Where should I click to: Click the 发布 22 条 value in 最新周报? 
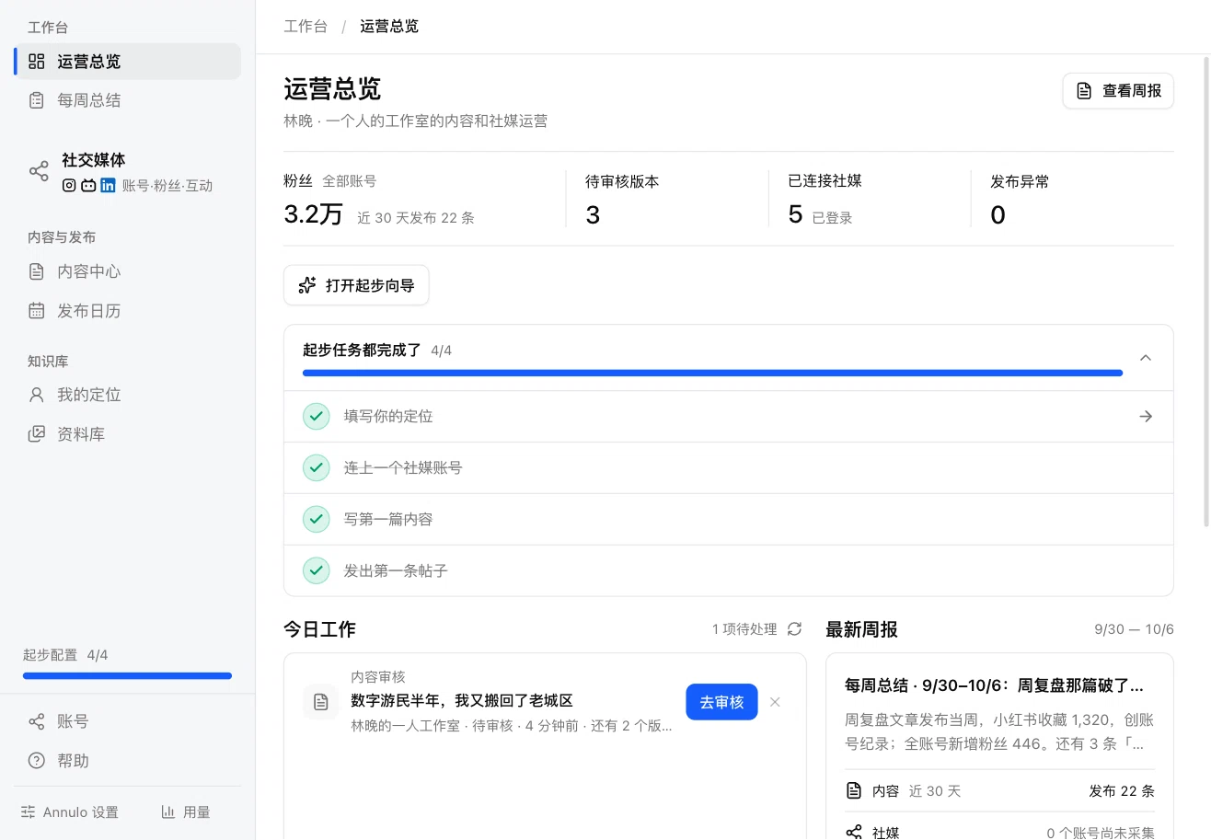[1122, 791]
